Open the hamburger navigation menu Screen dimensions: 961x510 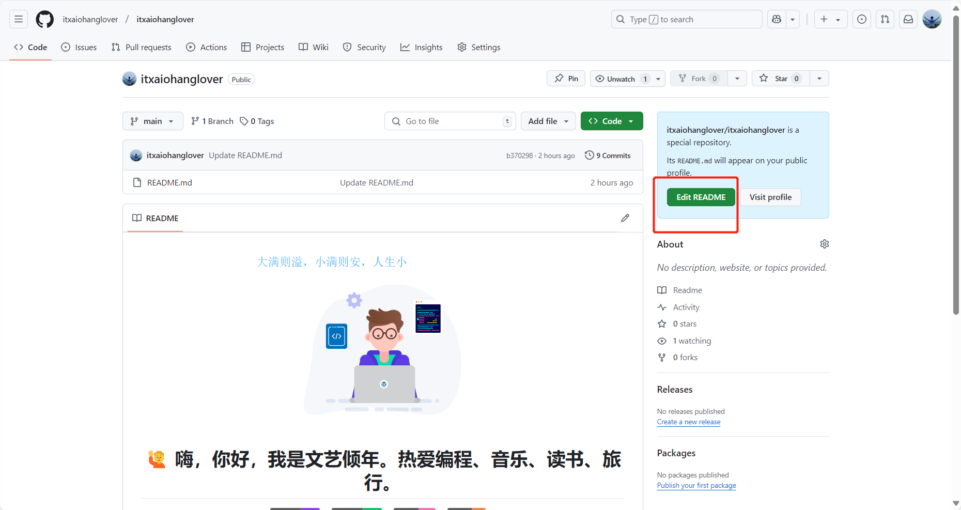point(18,19)
